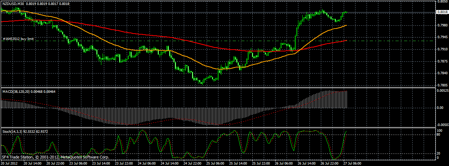This screenshot has width=449, height=166.
Task: Click time axis label 26 Jul 22:00
Action: 329,164
